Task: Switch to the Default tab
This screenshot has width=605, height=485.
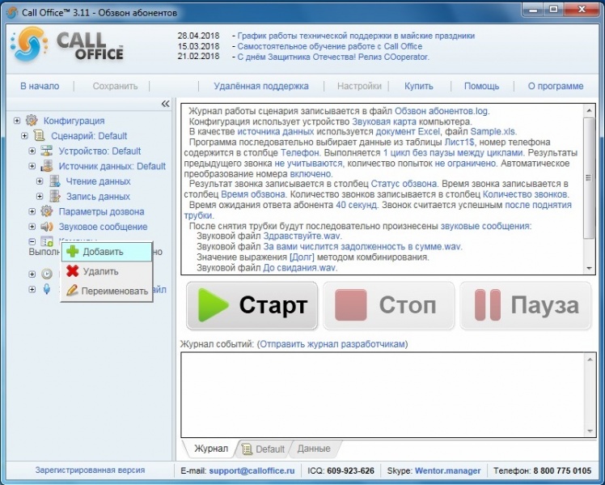Action: (x=264, y=449)
